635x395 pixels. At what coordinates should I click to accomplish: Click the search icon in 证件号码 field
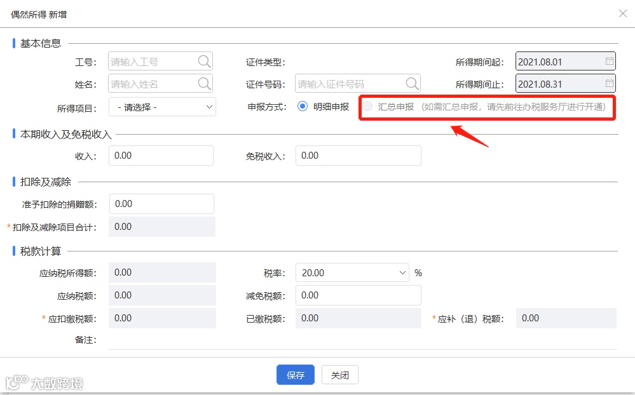pyautogui.click(x=413, y=84)
